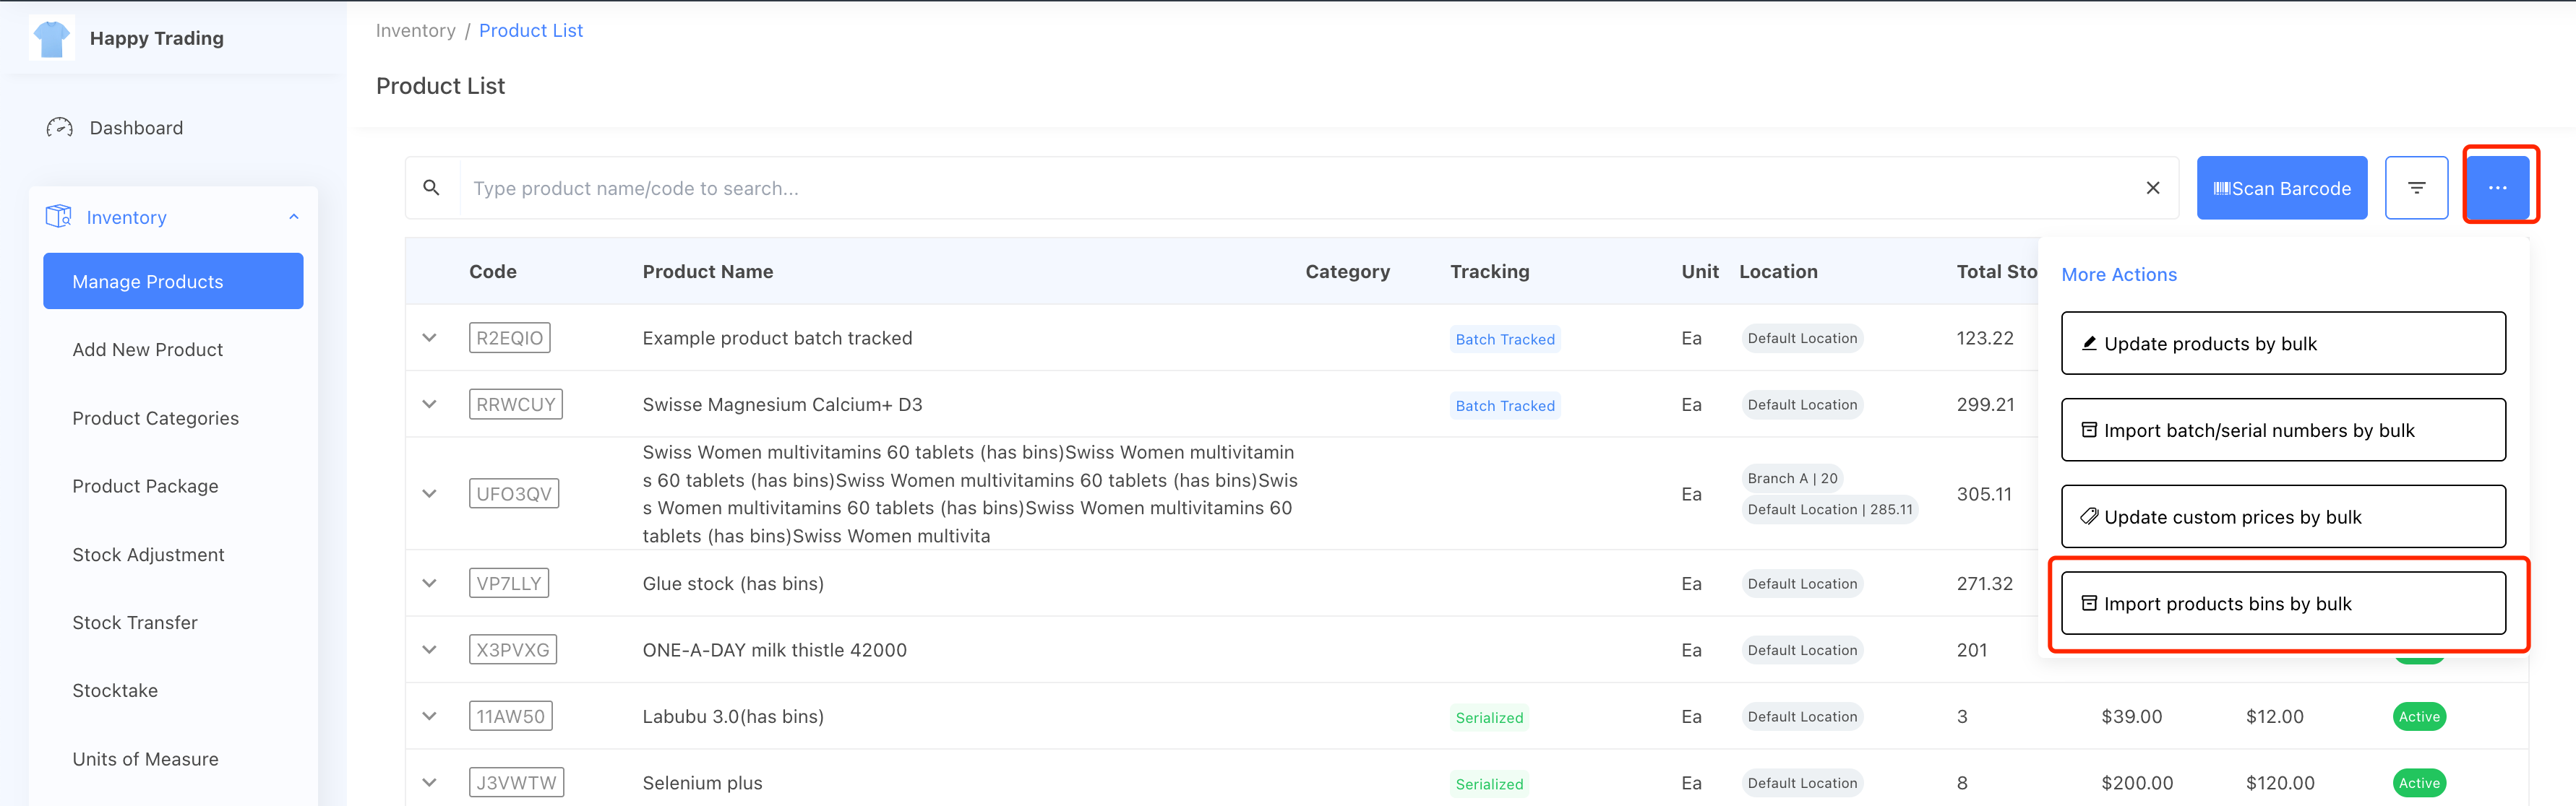This screenshot has width=2576, height=806.
Task: Click code tag RRWCUY
Action: point(515,404)
